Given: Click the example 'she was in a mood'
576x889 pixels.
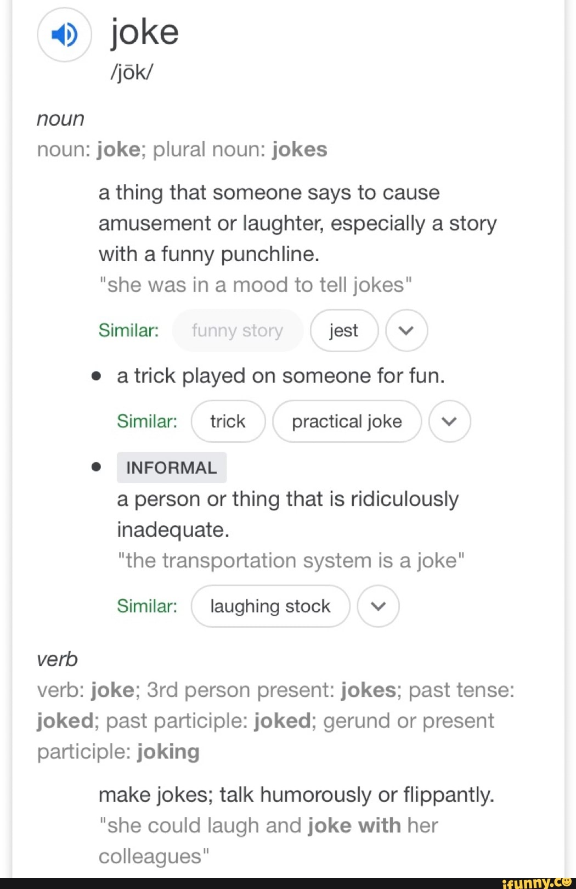Looking at the screenshot, I should (x=256, y=284).
